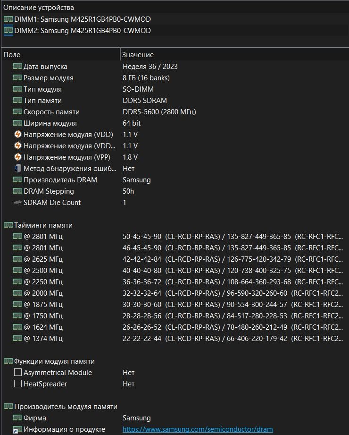
Task: Click the DIMM1 memory module icon
Action: (8, 19)
